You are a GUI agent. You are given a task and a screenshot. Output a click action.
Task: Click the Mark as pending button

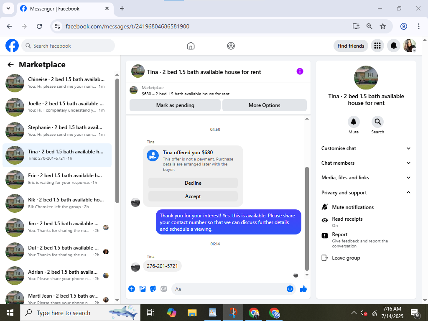[175, 105]
